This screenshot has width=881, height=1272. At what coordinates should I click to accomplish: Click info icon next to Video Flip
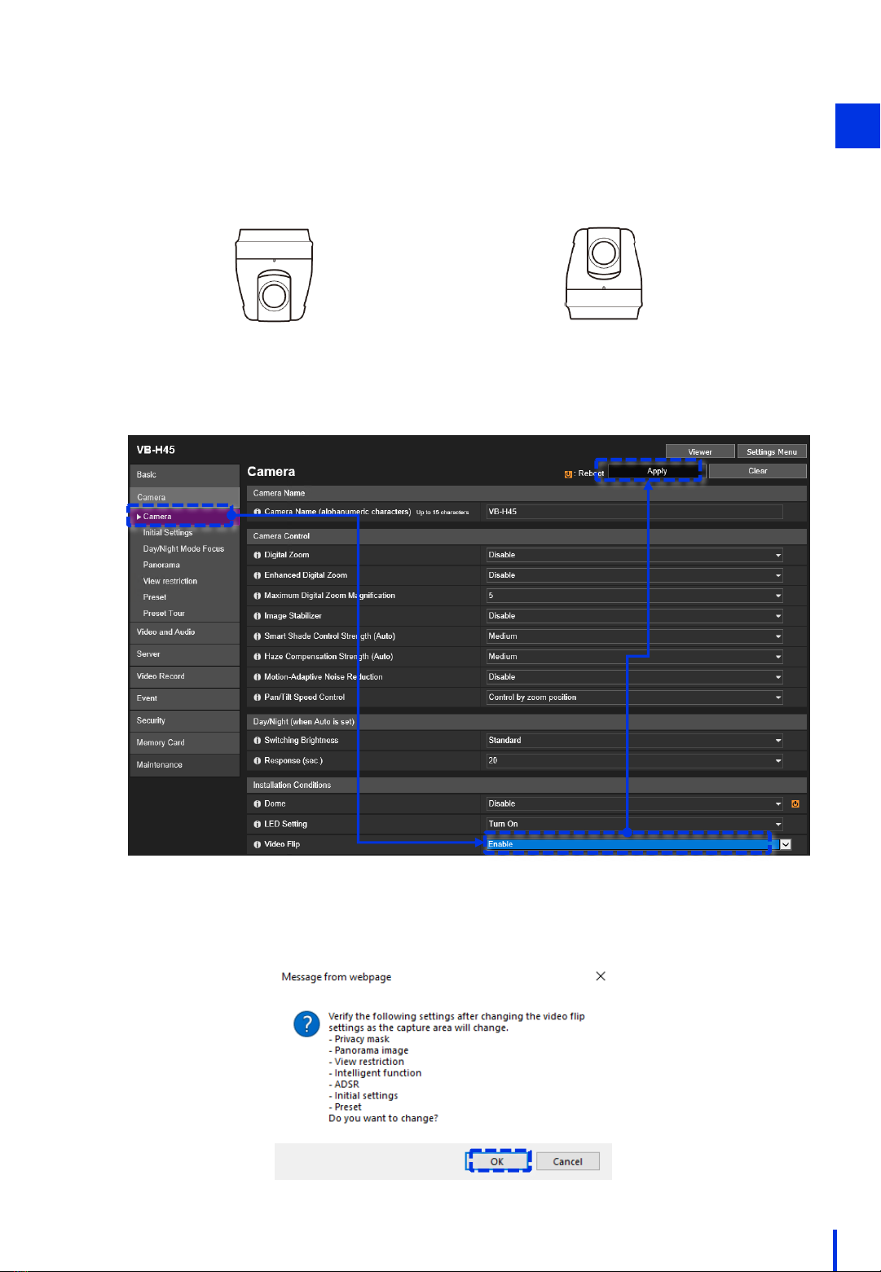258,844
